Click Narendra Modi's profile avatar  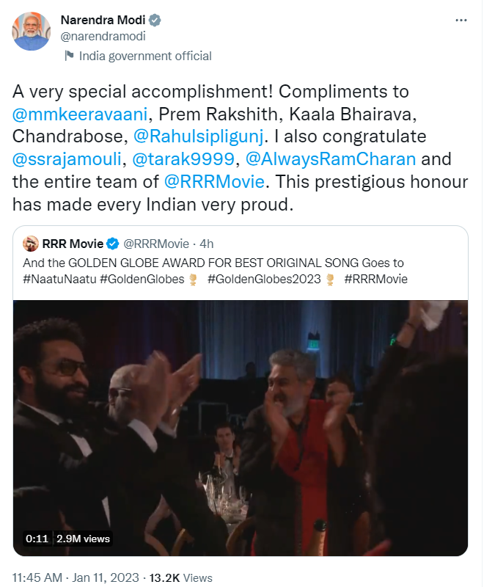click(32, 32)
